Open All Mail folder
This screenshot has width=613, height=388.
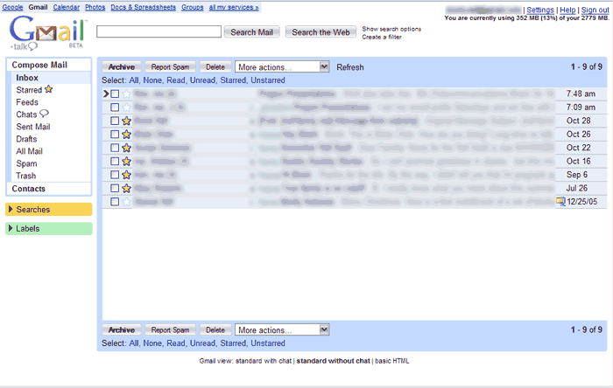click(x=29, y=151)
